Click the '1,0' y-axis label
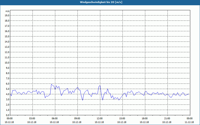Screen dimensions: 200x125 pos(7,110)
